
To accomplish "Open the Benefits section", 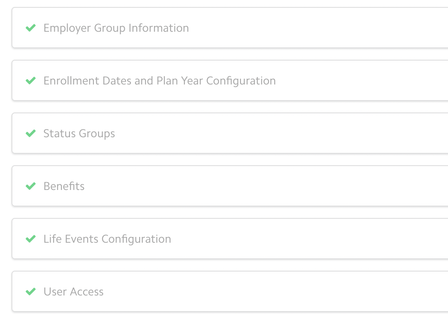I will (x=231, y=186).
